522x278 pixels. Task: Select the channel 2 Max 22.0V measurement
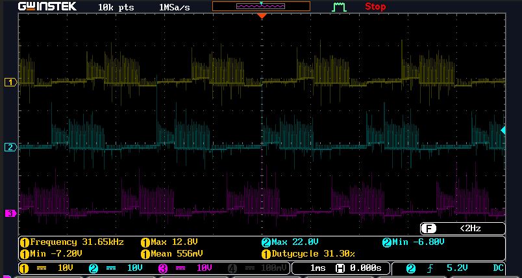[290, 242]
